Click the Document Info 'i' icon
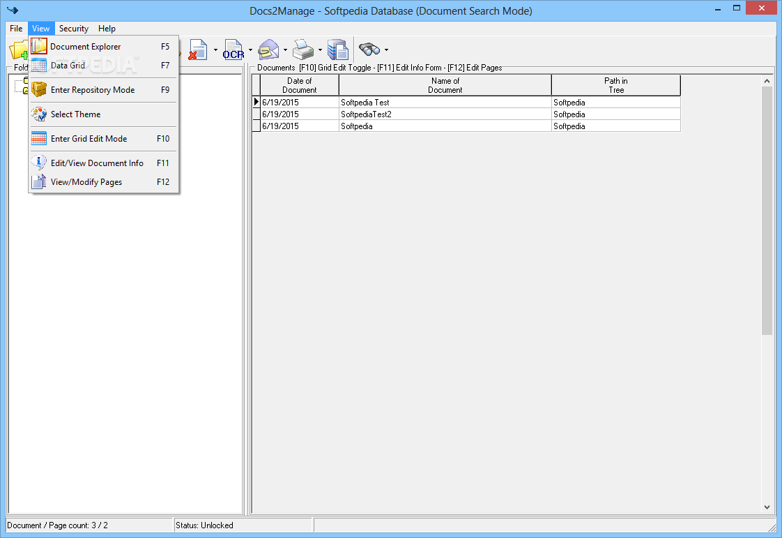This screenshot has width=782, height=538. click(39, 163)
